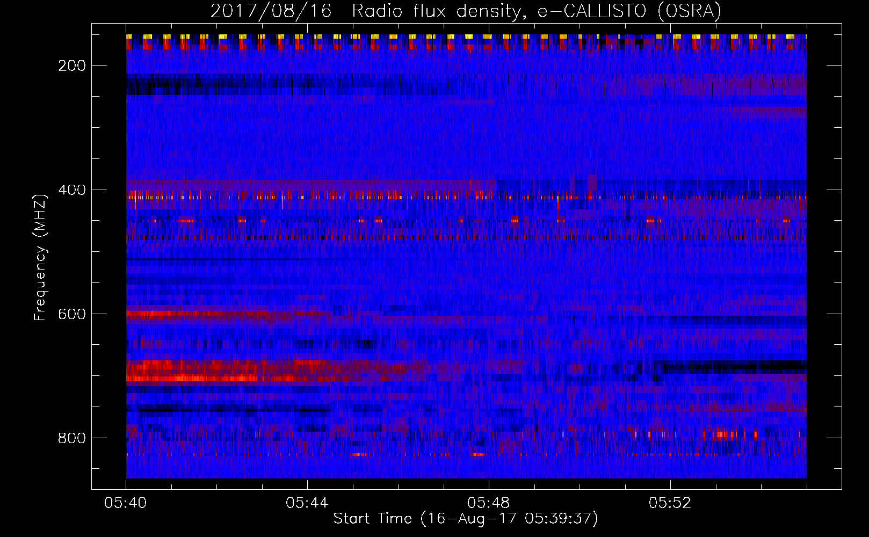Click the "Start Time (16-Aug-17 05:39:37)" label
This screenshot has width=869, height=537.
point(466,518)
